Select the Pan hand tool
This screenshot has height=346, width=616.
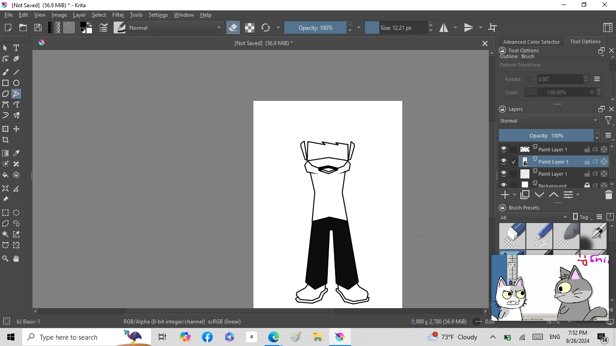(16, 259)
